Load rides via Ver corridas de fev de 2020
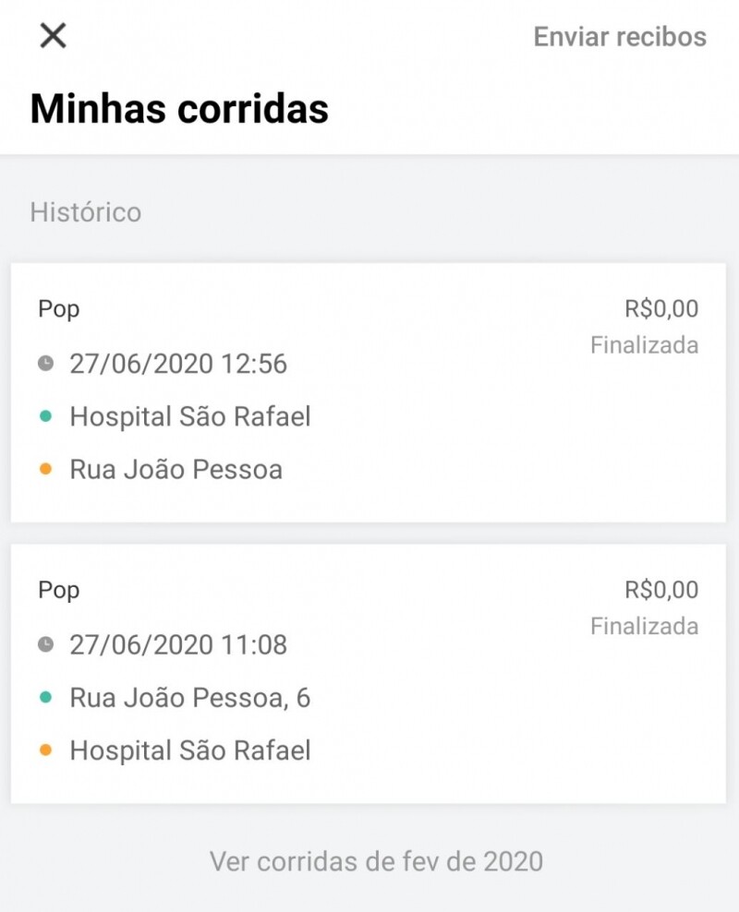Screen dimensions: 739x912 tap(376, 861)
